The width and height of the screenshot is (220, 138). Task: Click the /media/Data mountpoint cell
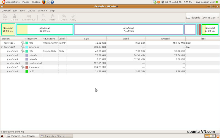(50, 51)
